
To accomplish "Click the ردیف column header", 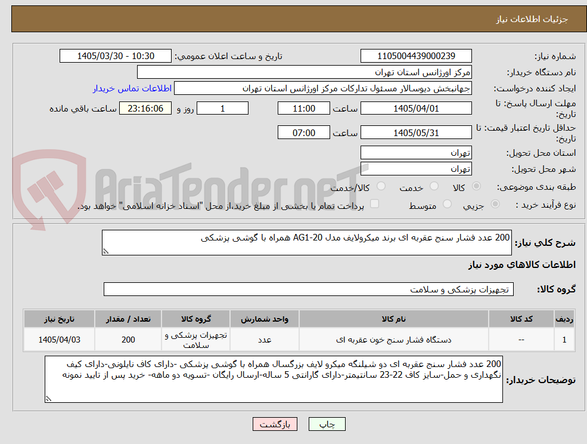I will [564, 319].
